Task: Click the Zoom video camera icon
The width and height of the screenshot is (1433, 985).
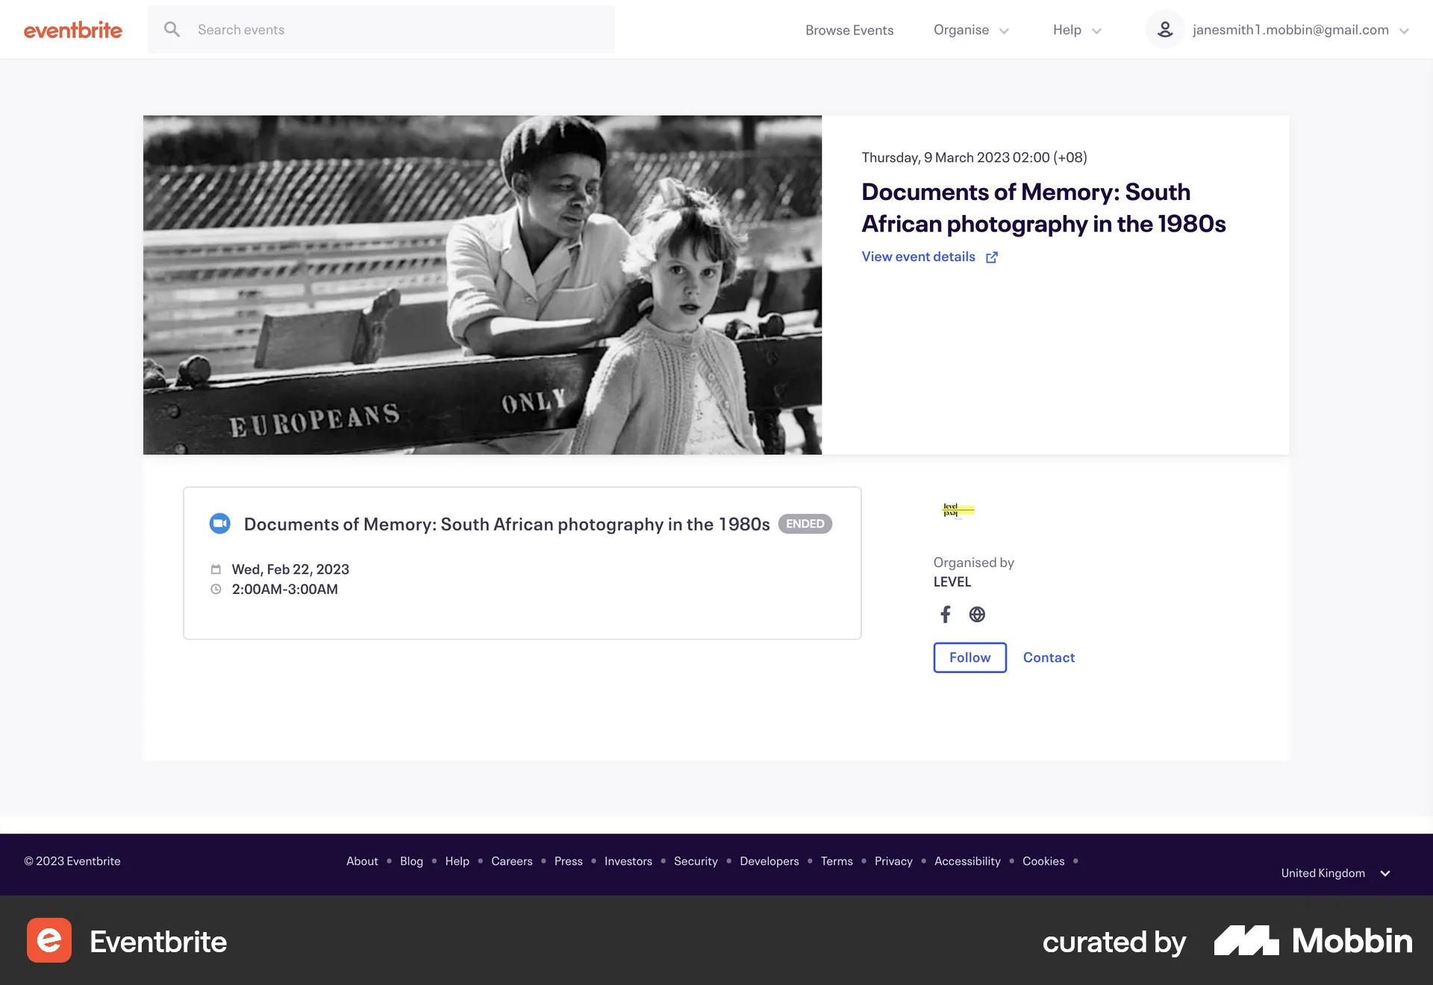Action: click(219, 524)
